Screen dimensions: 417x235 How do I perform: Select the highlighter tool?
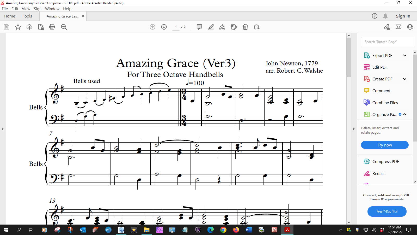(x=211, y=27)
